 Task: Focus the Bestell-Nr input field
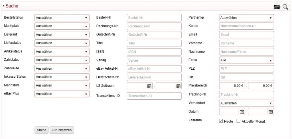pos(154,18)
